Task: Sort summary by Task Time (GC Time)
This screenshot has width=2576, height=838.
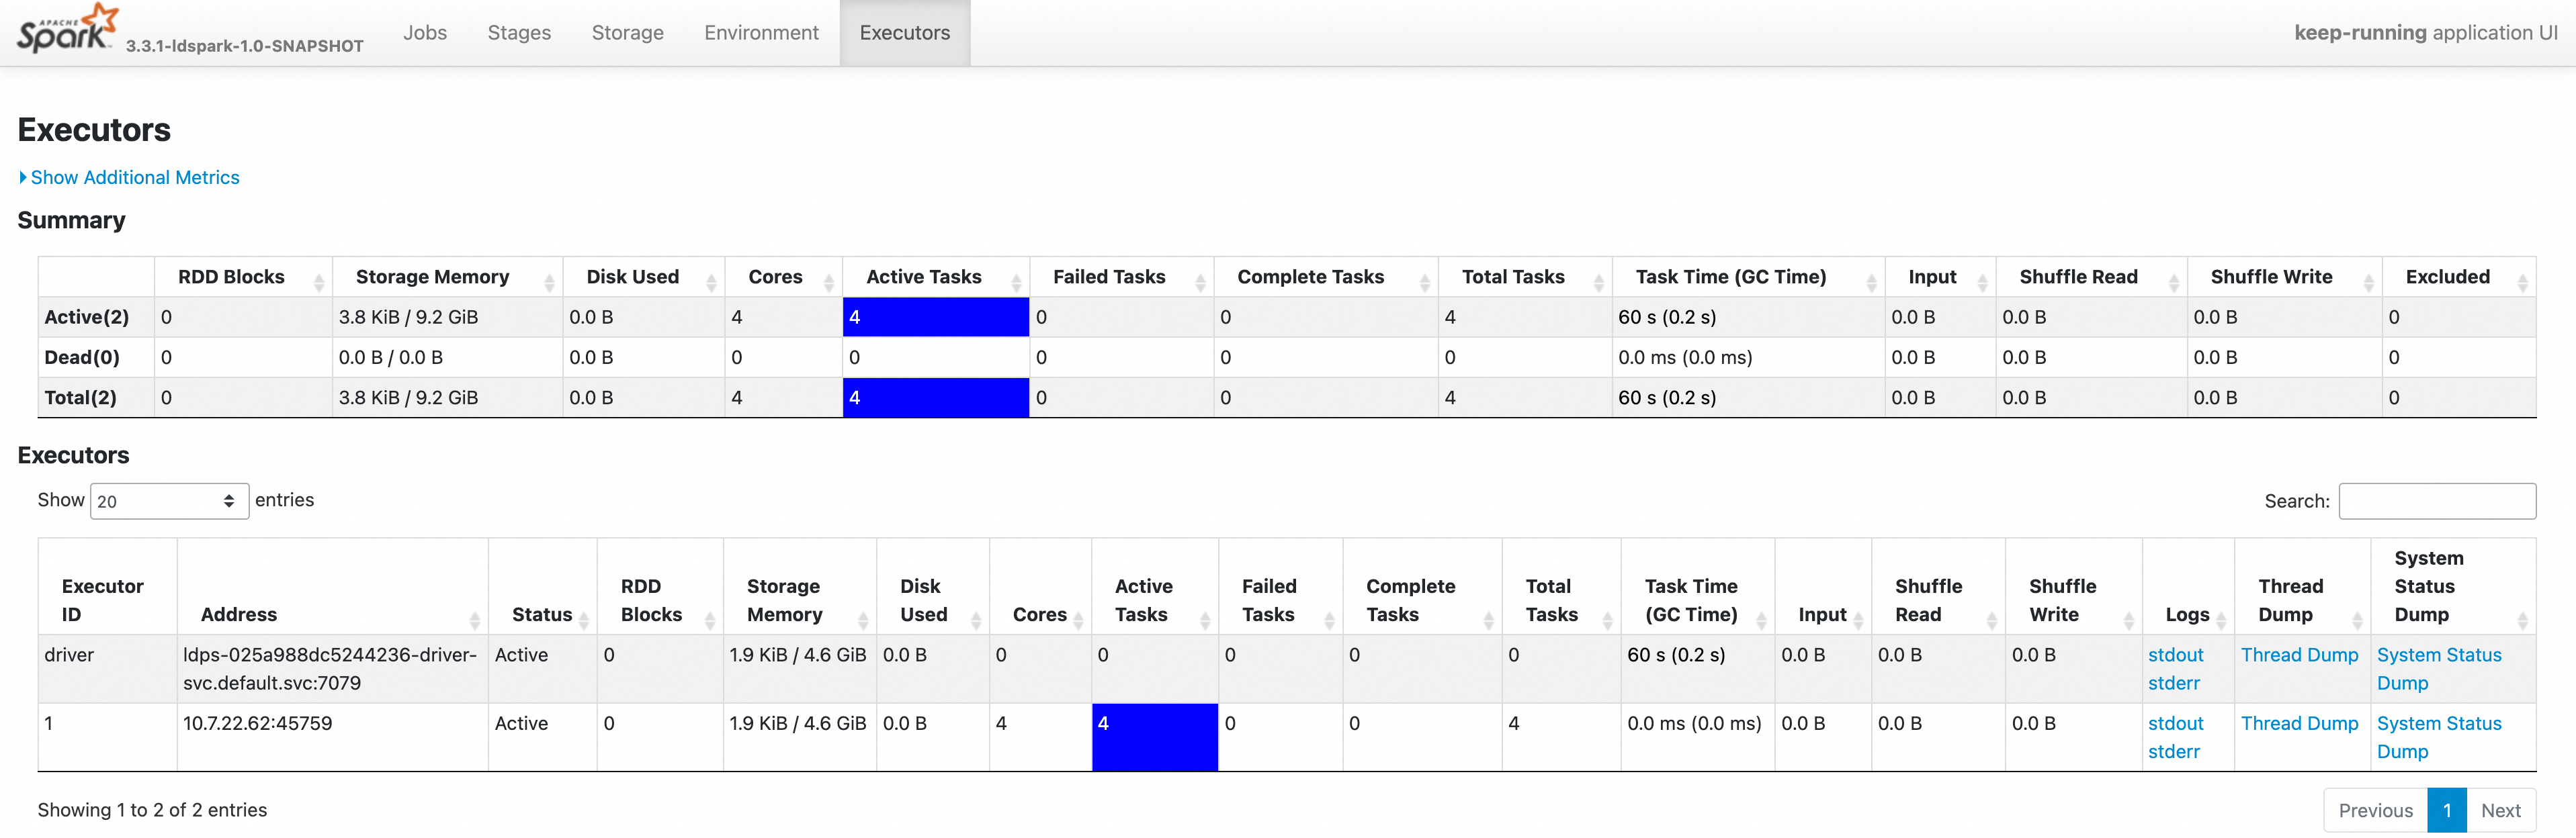Action: 1730,277
